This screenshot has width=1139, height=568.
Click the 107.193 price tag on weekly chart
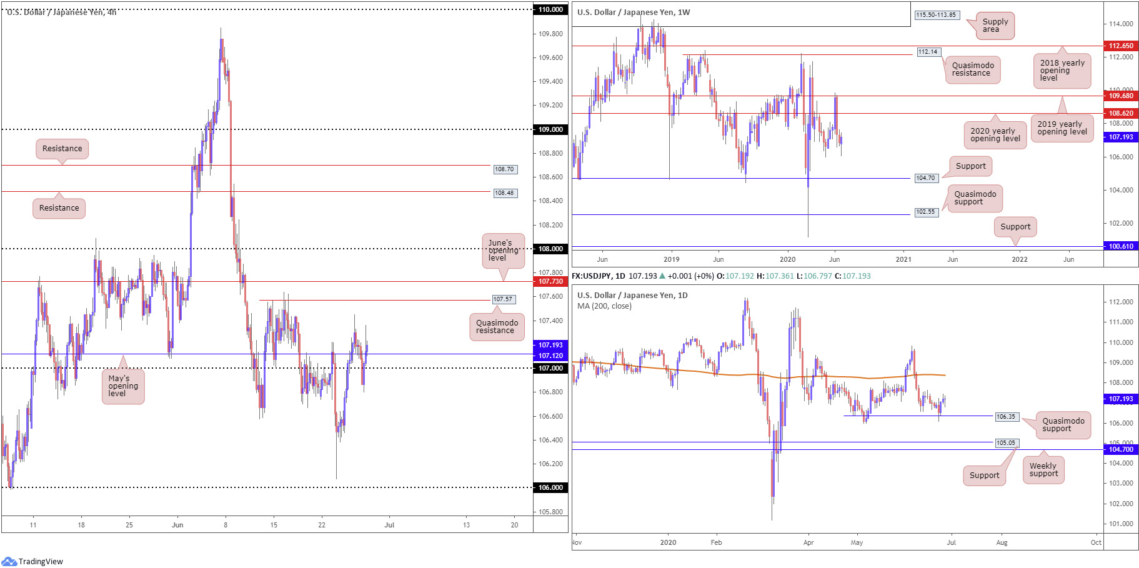coord(1121,137)
